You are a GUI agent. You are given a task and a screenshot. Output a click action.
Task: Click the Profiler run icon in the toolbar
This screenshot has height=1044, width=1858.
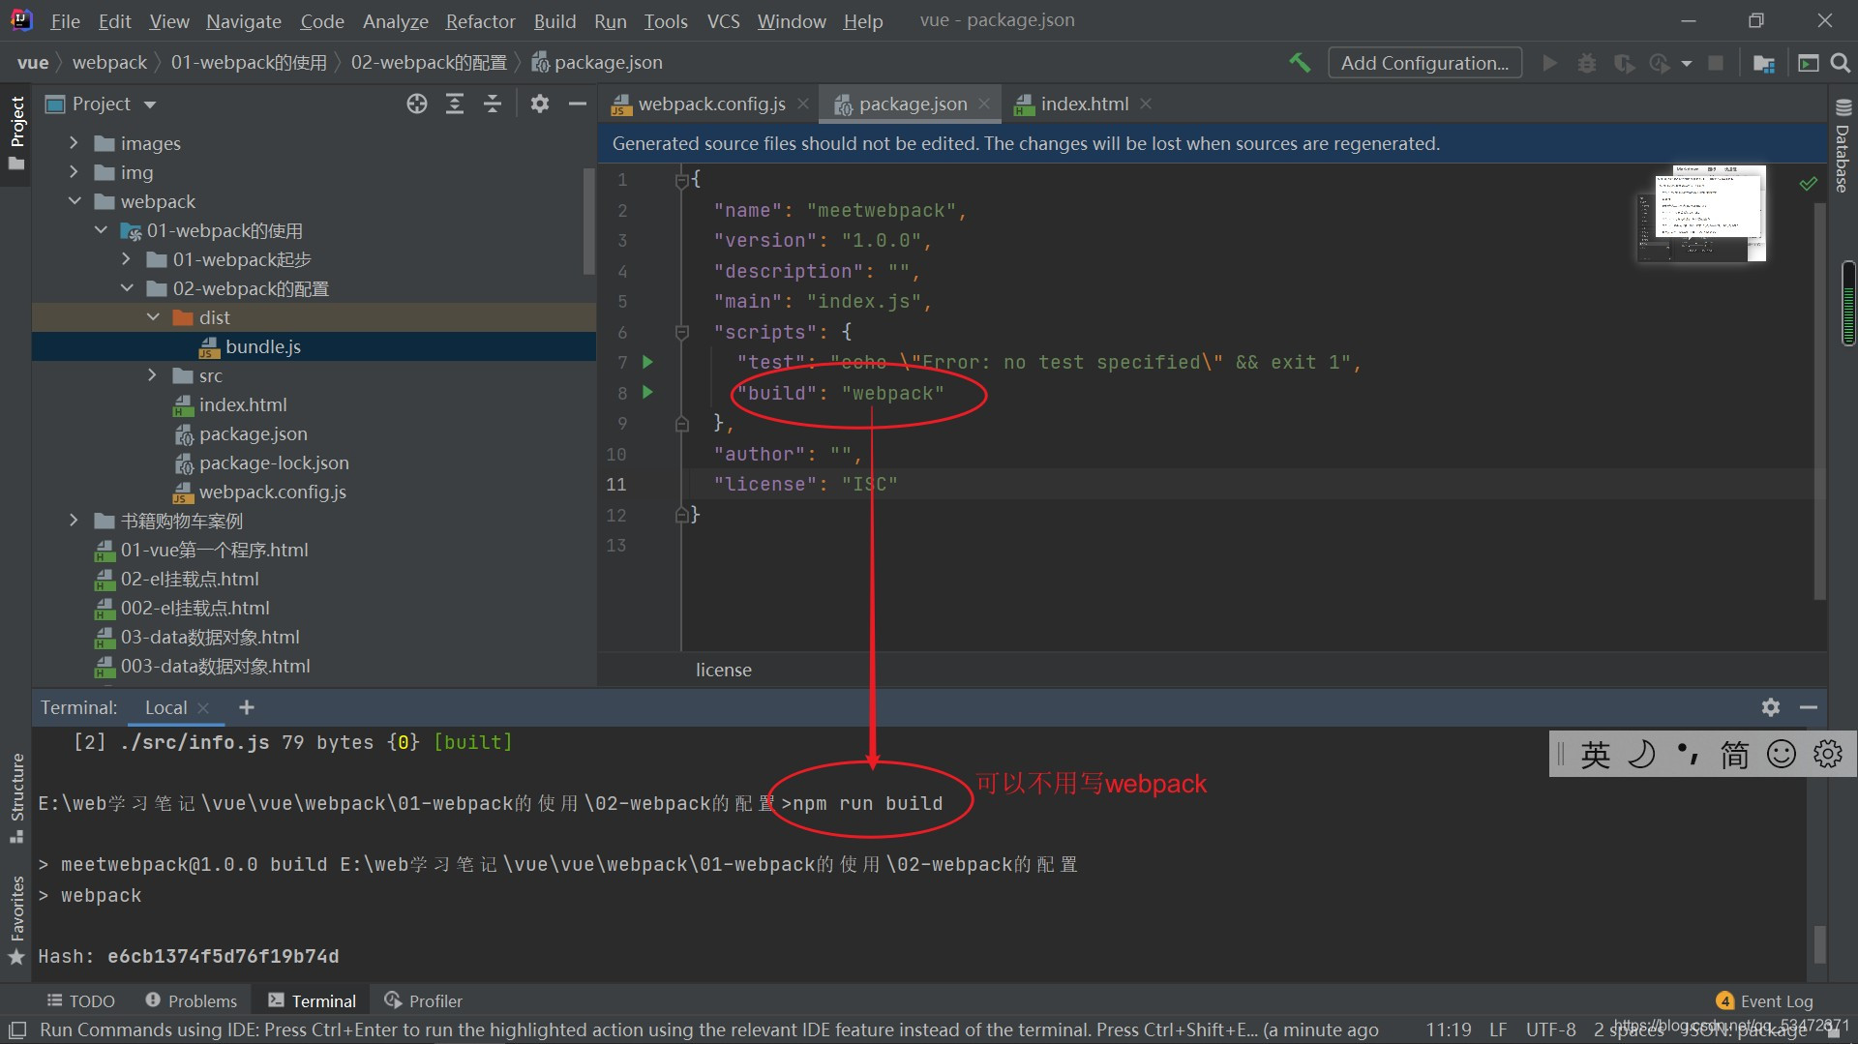[1660, 63]
